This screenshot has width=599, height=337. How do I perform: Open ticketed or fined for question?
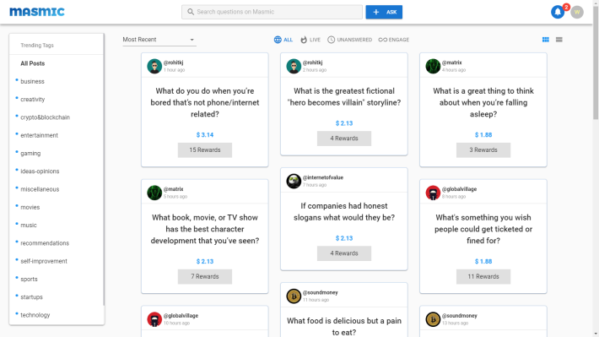(x=483, y=229)
